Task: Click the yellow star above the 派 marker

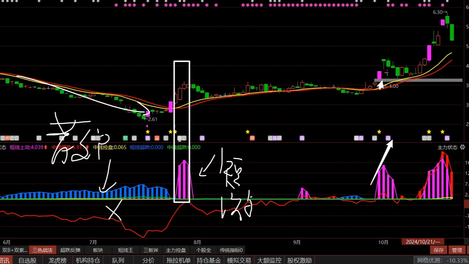Action: [148, 132]
